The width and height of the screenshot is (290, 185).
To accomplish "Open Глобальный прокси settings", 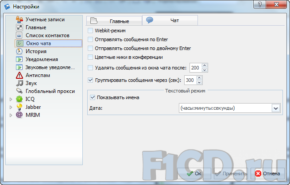I will [50, 91].
